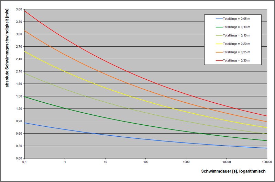Select the legend entry 'Totallänge = 0,10 m'
This screenshot has height=182, width=275.
point(236,27)
